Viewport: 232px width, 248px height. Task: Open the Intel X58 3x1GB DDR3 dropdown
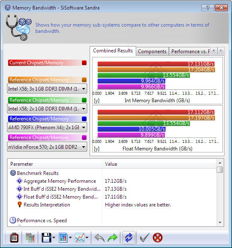47,89
